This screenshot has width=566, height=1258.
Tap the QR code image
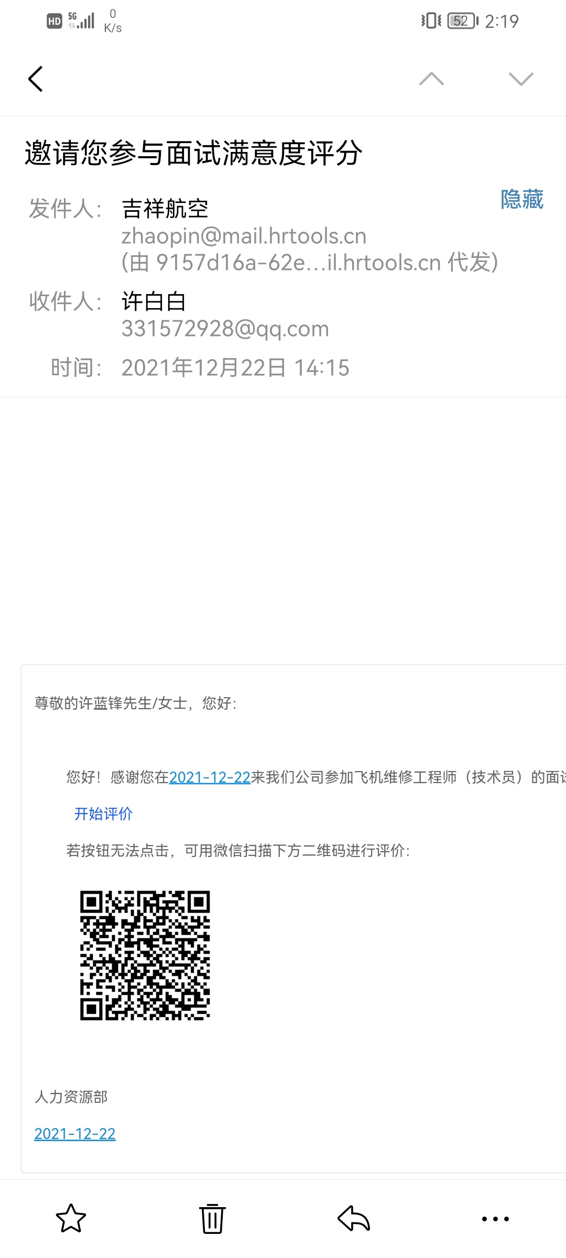coord(145,955)
